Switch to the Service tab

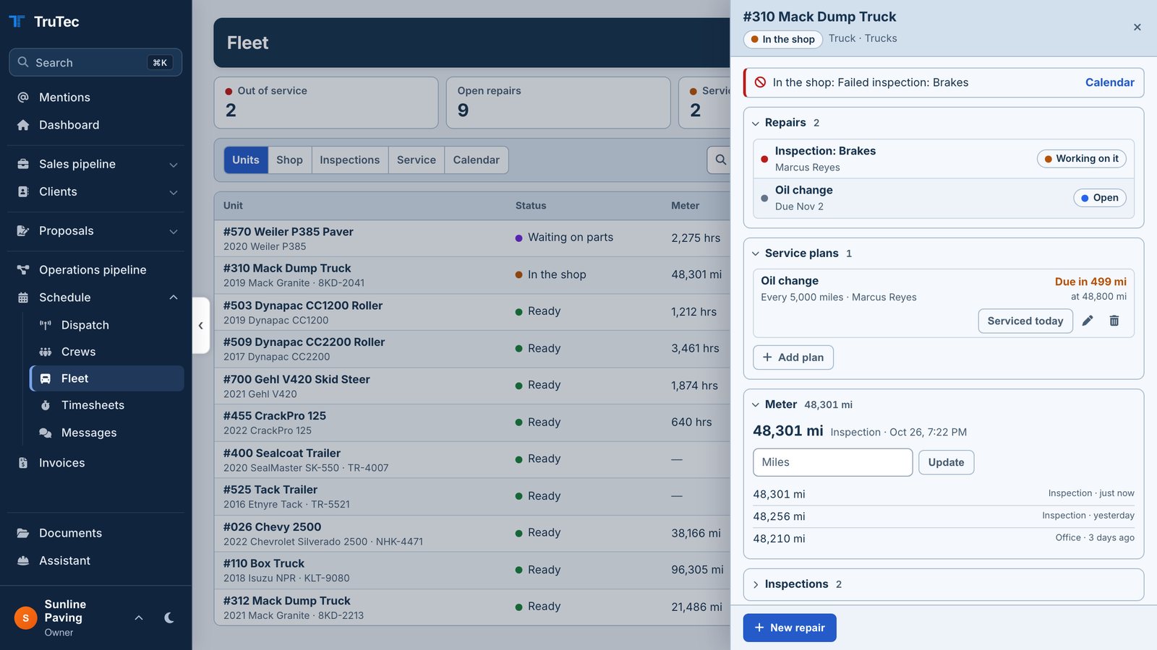point(416,160)
